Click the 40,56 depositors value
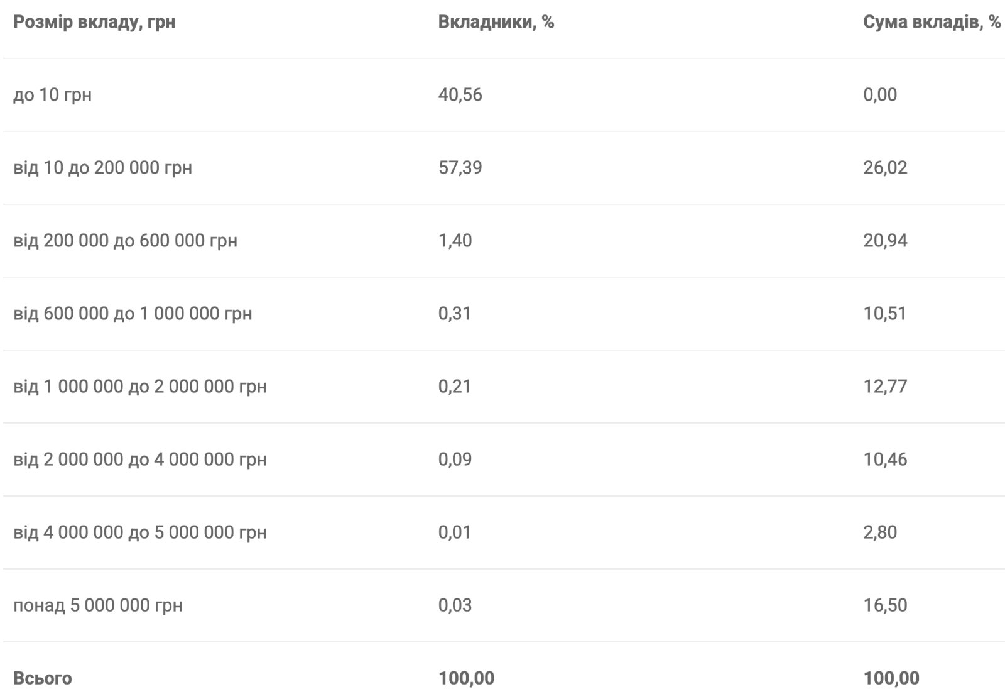 tap(460, 95)
